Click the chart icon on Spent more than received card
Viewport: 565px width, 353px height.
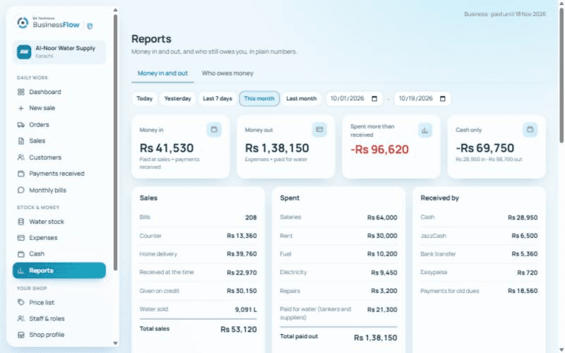[x=425, y=131]
